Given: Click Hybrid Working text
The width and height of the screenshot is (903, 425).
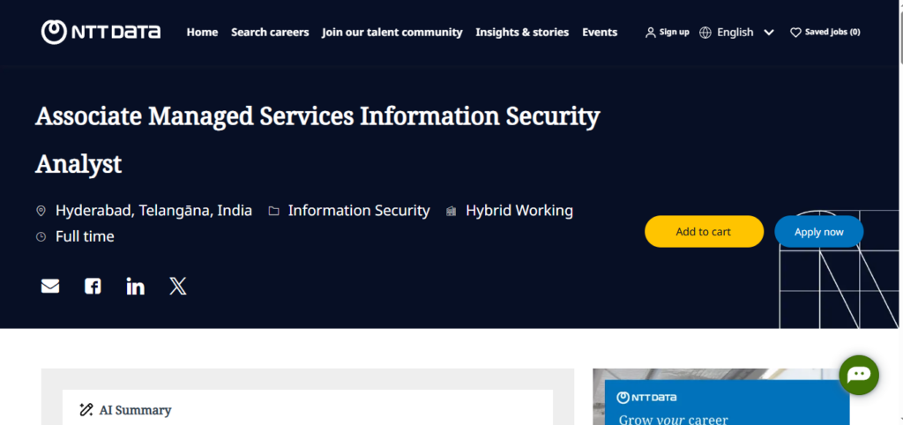Looking at the screenshot, I should [519, 211].
